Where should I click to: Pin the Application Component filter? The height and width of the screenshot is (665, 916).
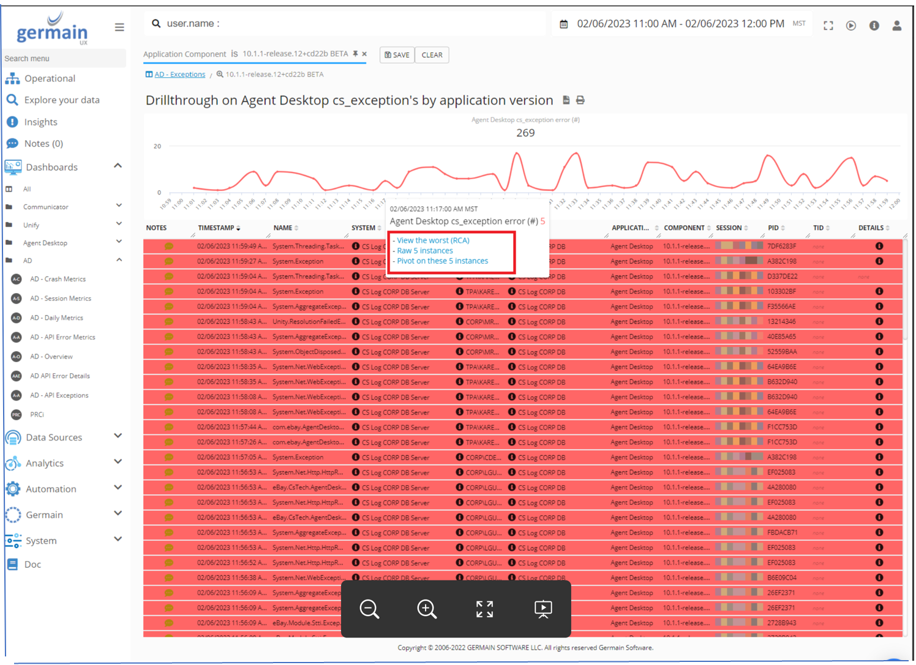[355, 54]
